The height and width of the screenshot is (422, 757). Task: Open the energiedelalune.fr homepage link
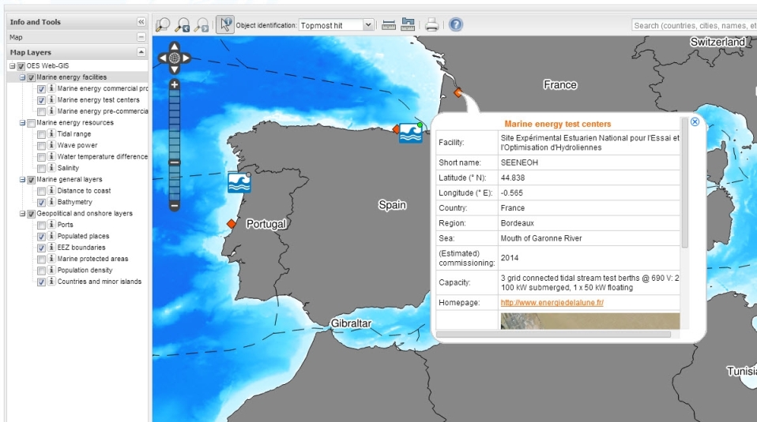click(x=552, y=303)
